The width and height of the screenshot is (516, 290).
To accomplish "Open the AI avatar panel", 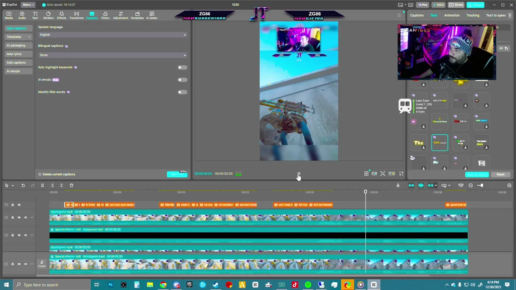I will [x=152, y=15].
